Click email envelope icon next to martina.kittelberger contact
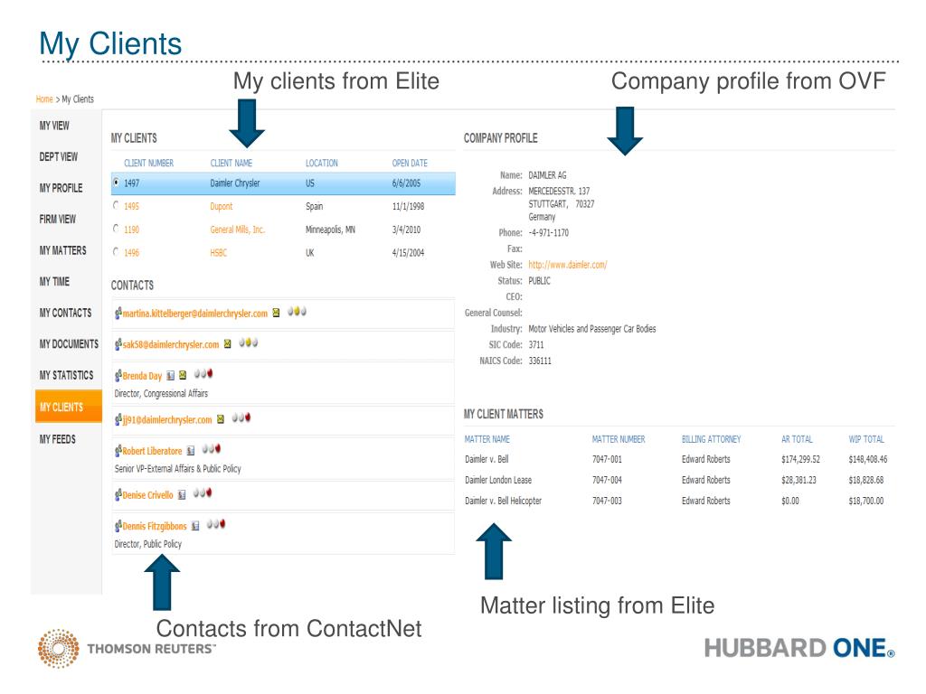 [276, 313]
